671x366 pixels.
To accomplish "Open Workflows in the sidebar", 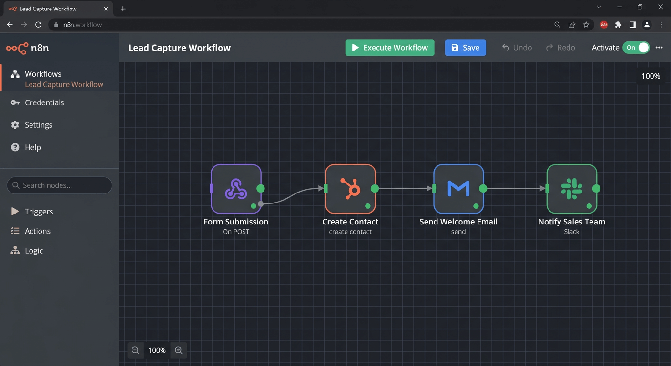I will point(43,74).
